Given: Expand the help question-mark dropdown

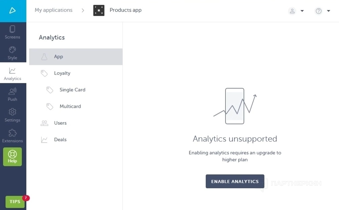Looking at the screenshot, I should click(322, 11).
